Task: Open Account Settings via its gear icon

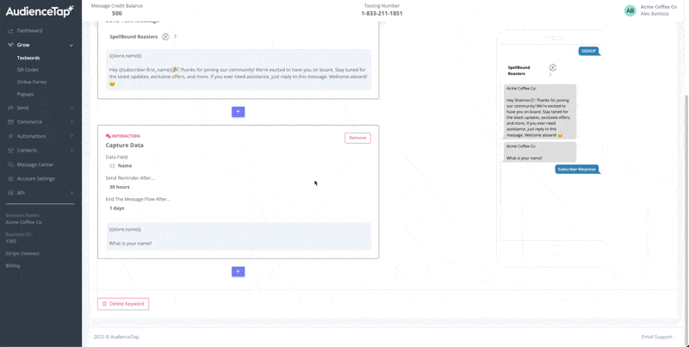Action: [x=10, y=179]
